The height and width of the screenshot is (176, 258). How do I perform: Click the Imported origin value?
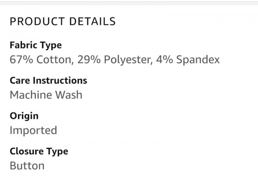34,131
